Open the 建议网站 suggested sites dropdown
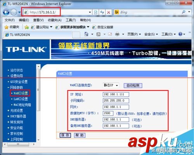194x155 pixels. (x=42, y=27)
